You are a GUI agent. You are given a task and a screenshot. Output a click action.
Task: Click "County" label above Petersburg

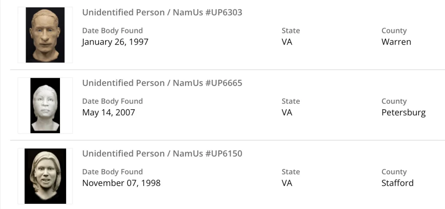click(394, 101)
